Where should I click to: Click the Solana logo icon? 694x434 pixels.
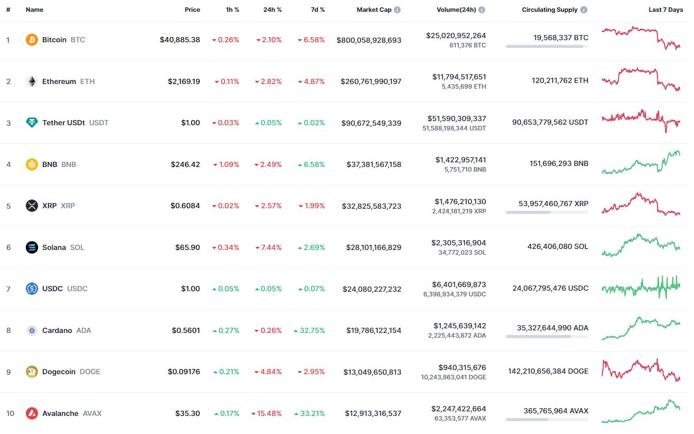coord(32,247)
